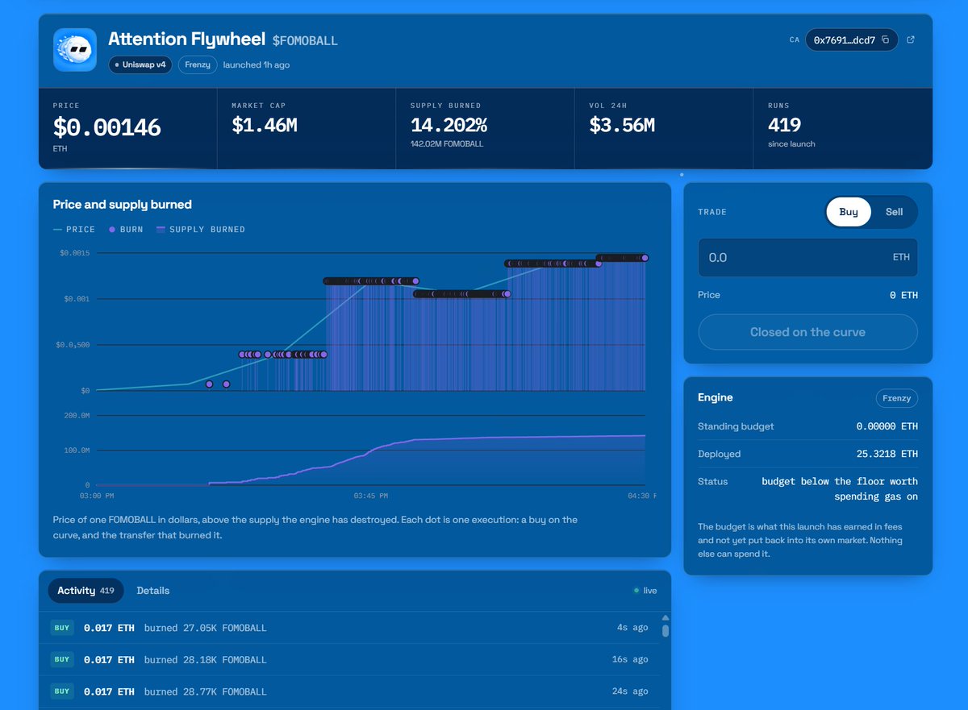Click the Standing budget value 0.00000 ETH
This screenshot has height=710, width=968.
click(x=887, y=426)
